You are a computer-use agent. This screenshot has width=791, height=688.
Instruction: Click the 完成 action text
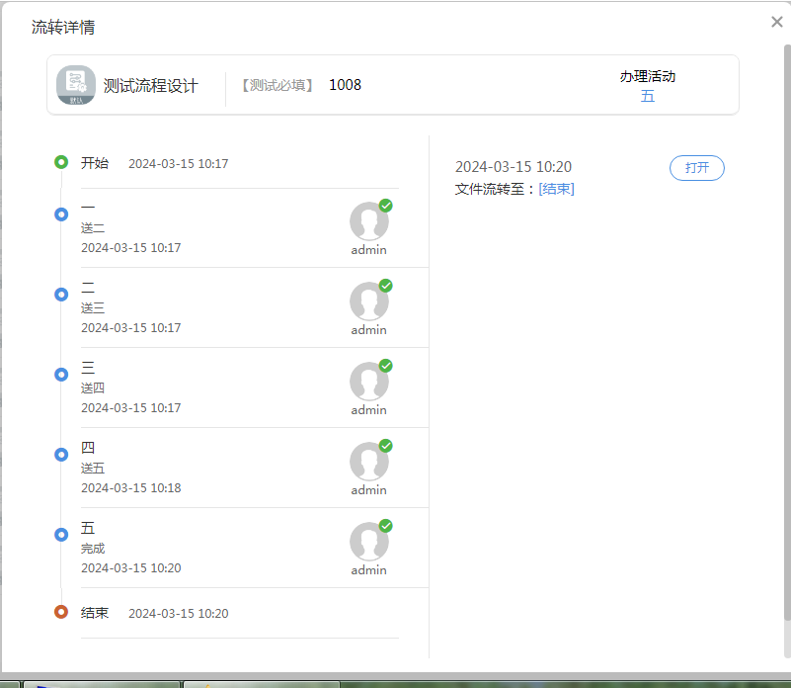pos(93,549)
